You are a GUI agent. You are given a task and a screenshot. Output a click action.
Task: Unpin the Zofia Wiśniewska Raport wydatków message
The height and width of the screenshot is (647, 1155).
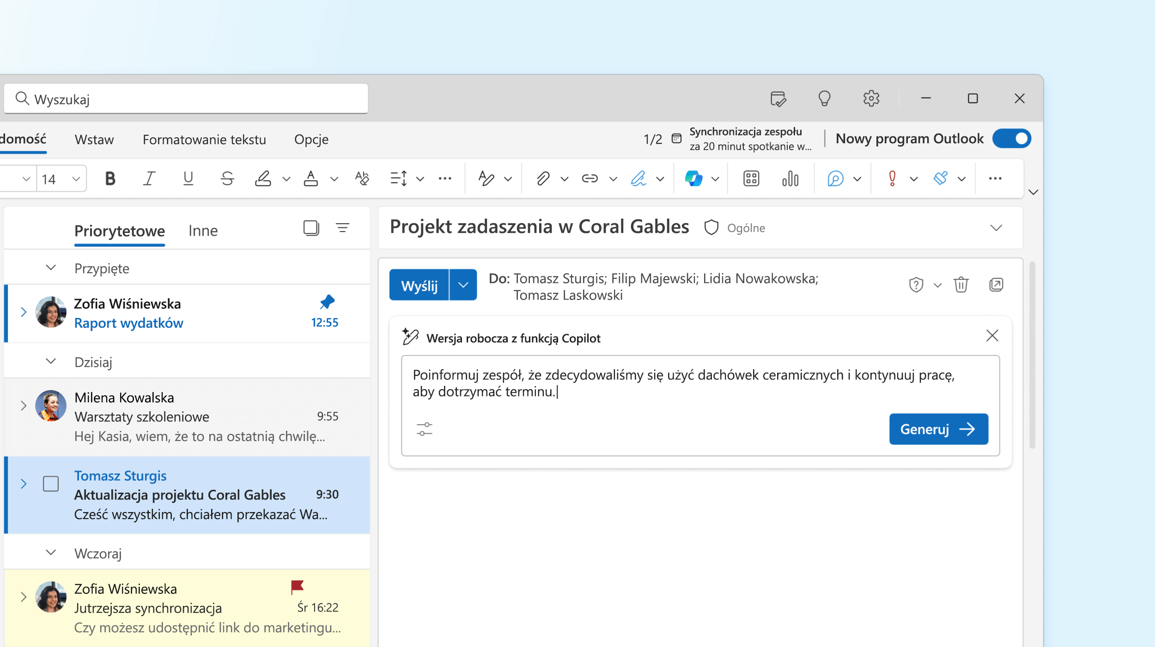point(327,302)
